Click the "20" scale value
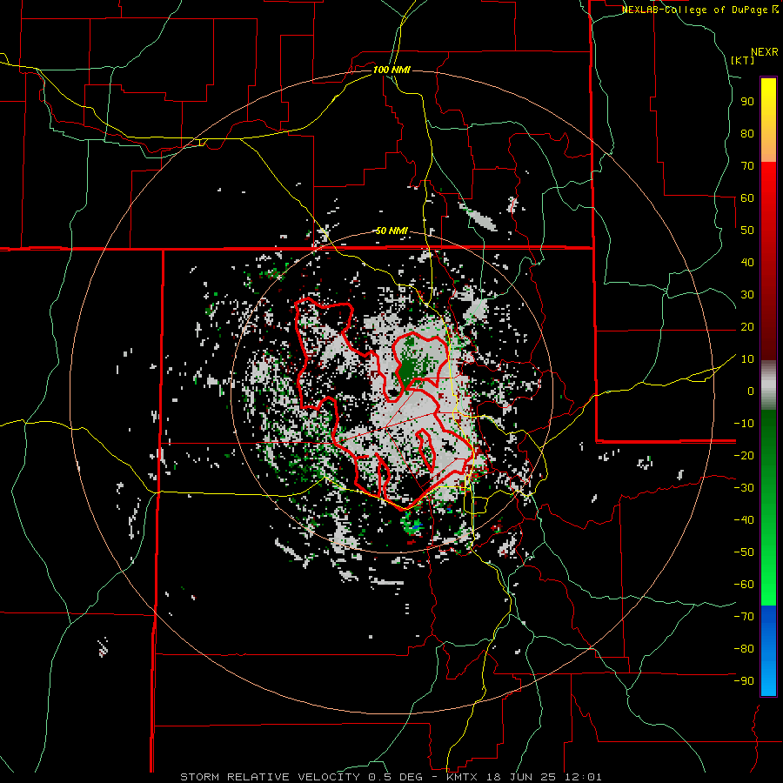Image resolution: width=783 pixels, height=783 pixels. (x=747, y=327)
